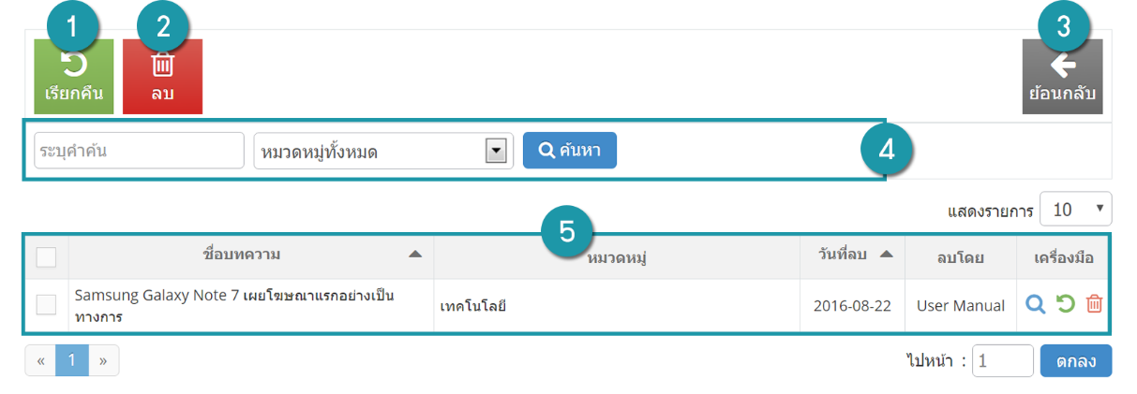Open the แสดงรายการ 10 items dropdown

click(1076, 210)
